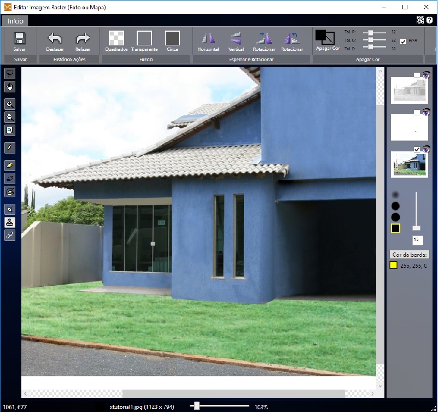Select the clone stamp tool
Screen dimensions: 438x412
10,222
